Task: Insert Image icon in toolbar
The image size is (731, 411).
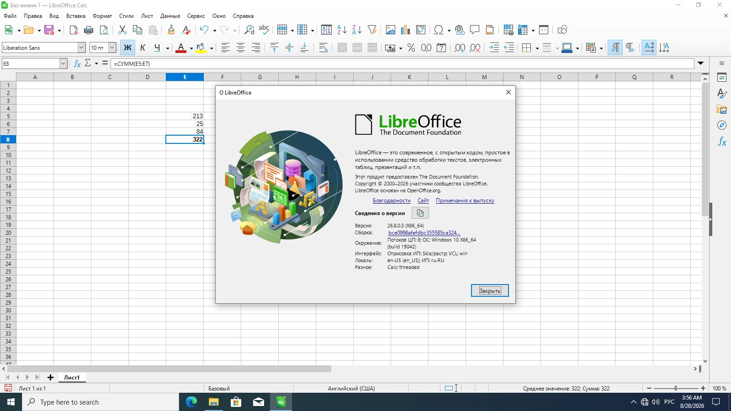Action: [x=391, y=30]
